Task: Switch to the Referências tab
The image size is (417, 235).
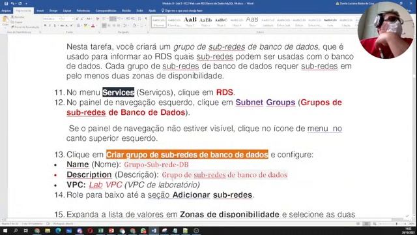Action: tap(83, 10)
